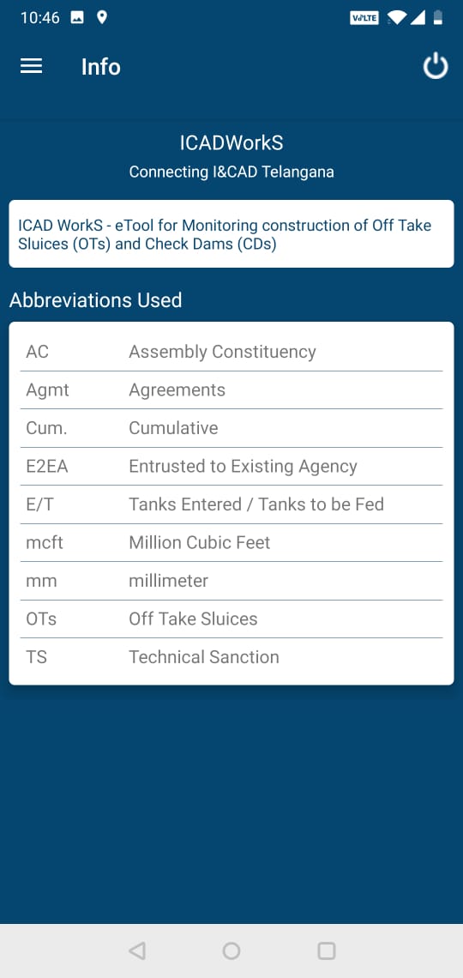Select the E2EA Entrusted to Existing Agency row
This screenshot has width=463, height=978.
231,466
